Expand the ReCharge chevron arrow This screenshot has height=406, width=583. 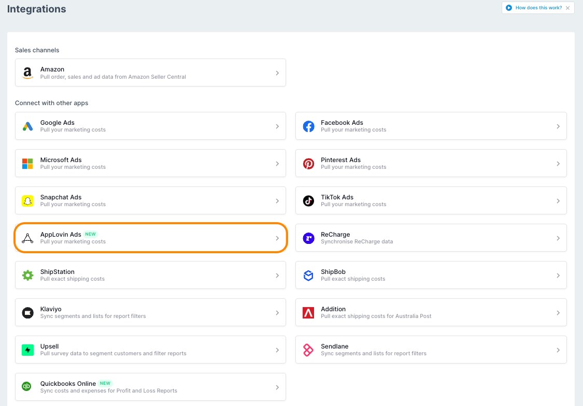pyautogui.click(x=558, y=238)
